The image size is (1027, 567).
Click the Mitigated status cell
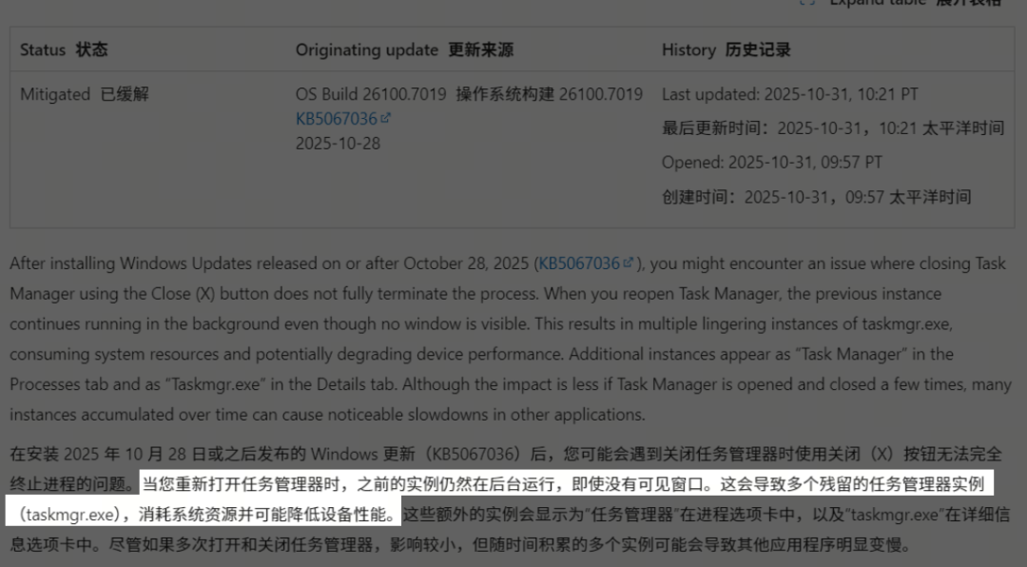tap(85, 94)
